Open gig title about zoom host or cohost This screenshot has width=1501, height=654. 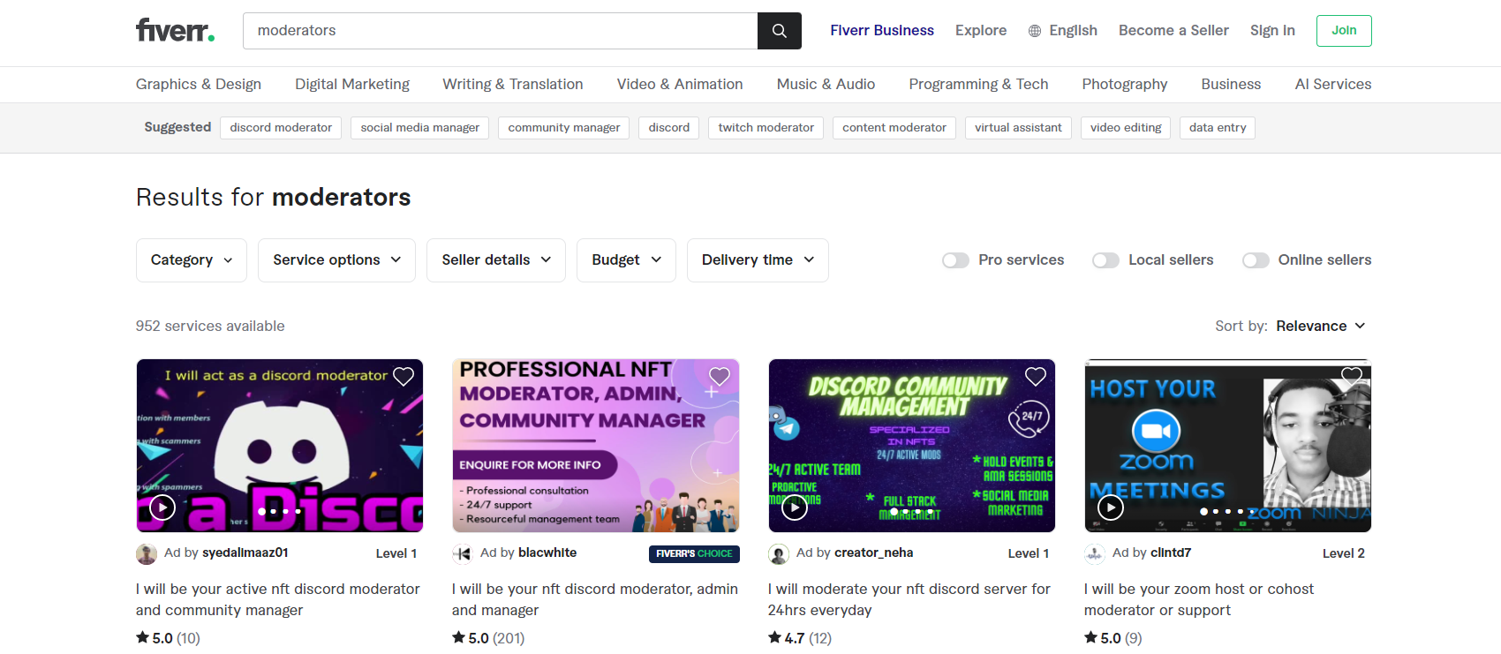click(x=1199, y=600)
